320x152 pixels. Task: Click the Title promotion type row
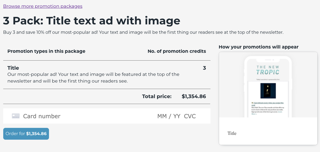[x=107, y=75]
